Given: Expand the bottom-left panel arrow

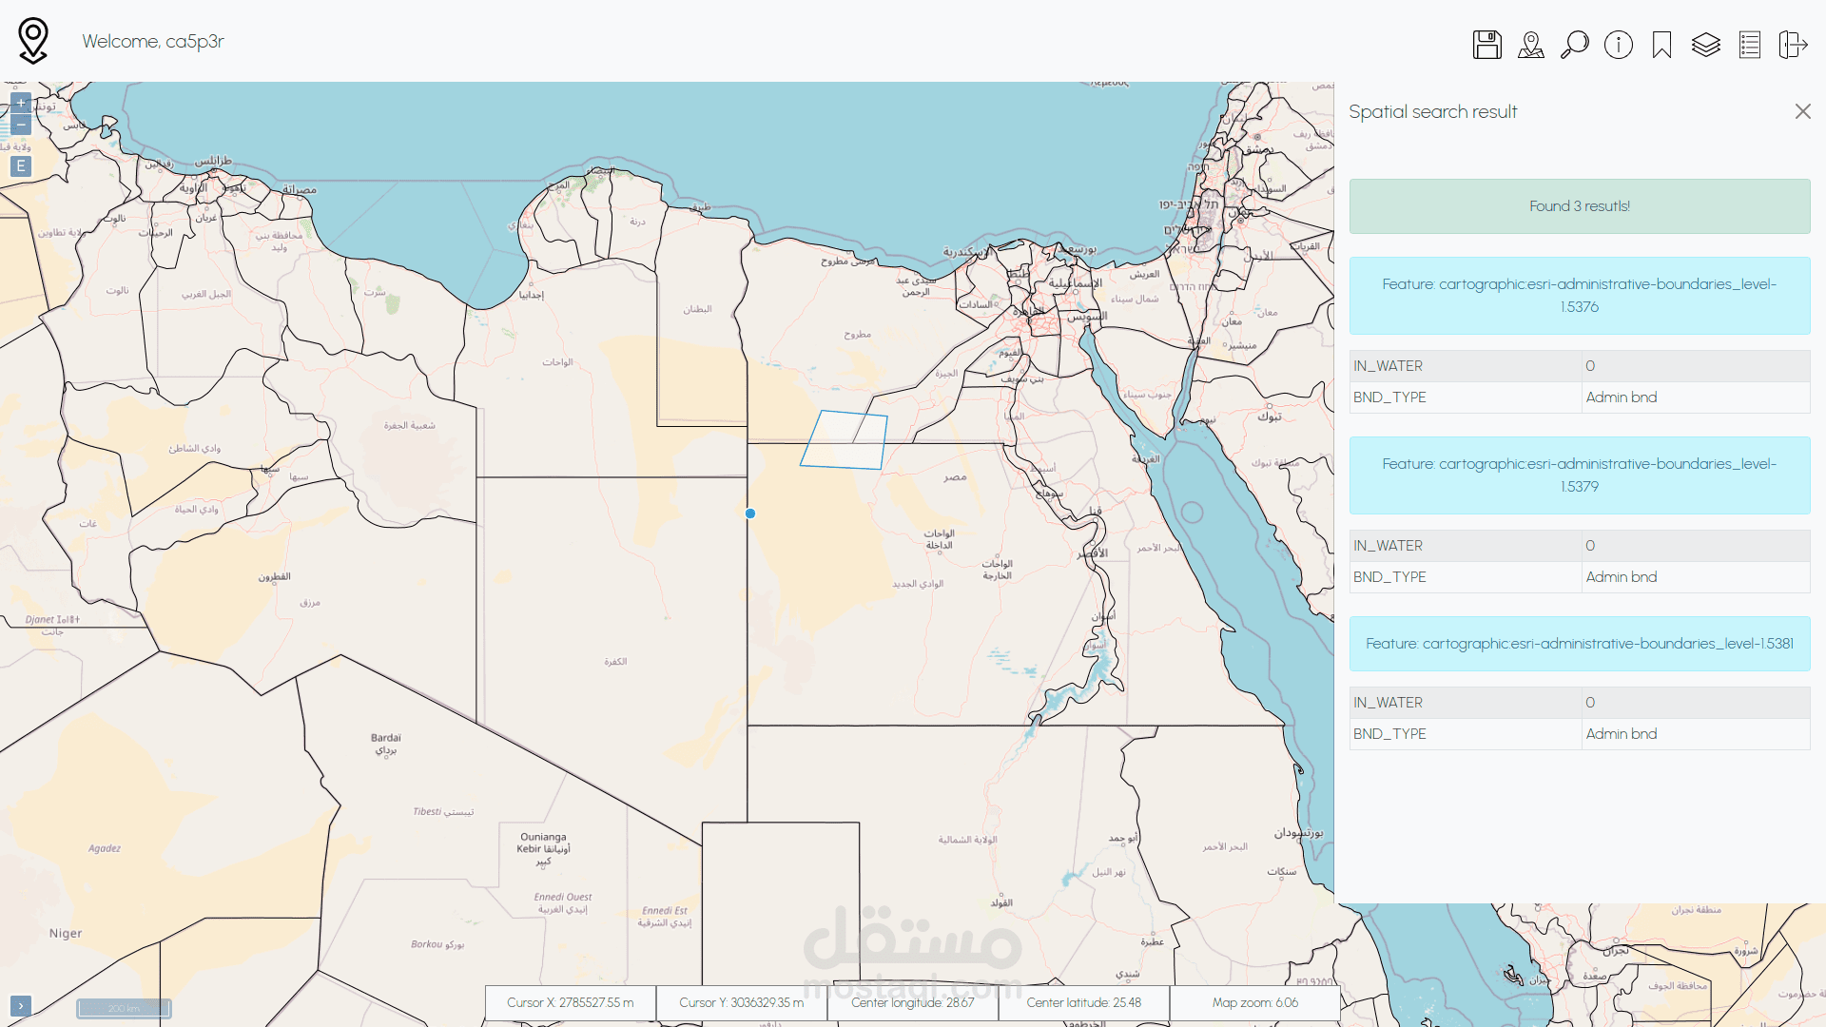Looking at the screenshot, I should (x=21, y=1005).
